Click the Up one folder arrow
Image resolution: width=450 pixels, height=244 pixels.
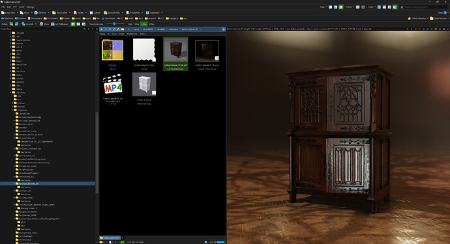(110, 29)
